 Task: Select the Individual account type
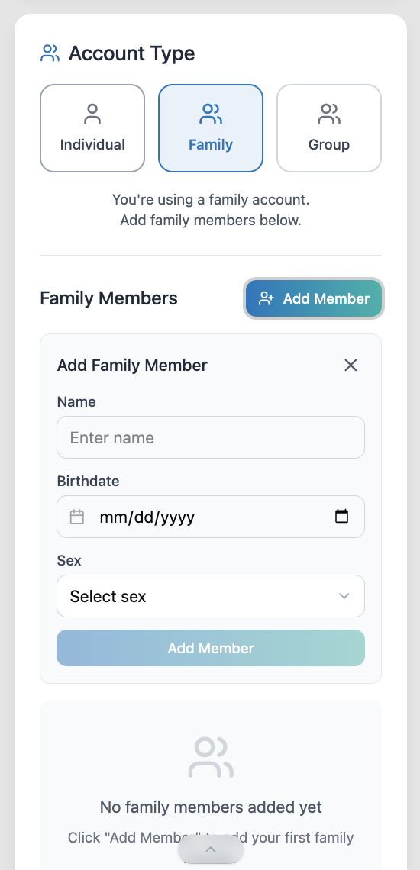(92, 128)
